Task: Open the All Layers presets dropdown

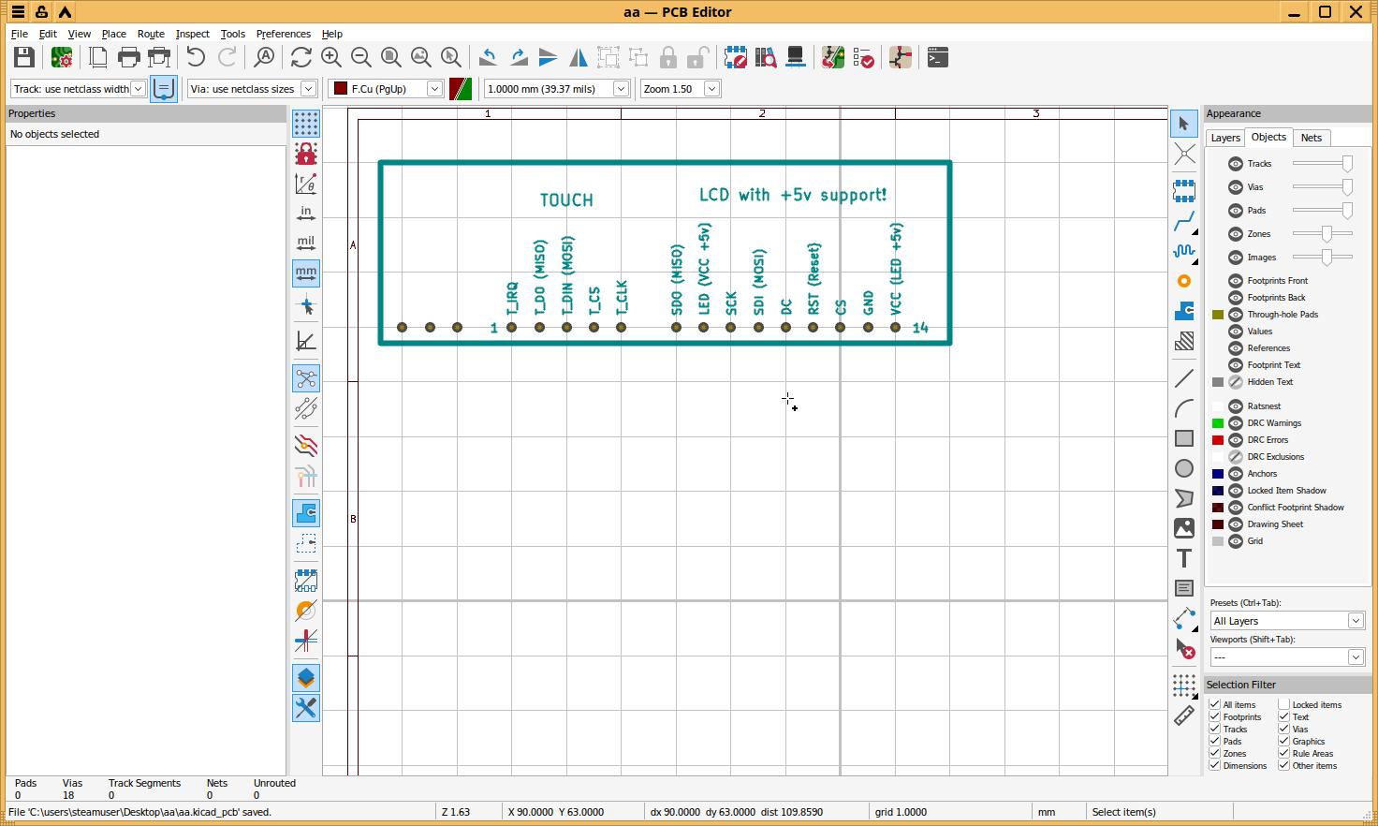Action: (x=1355, y=621)
